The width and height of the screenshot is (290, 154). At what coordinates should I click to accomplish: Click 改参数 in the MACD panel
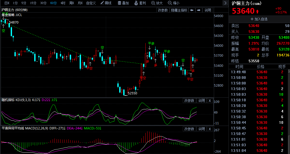[189, 129]
